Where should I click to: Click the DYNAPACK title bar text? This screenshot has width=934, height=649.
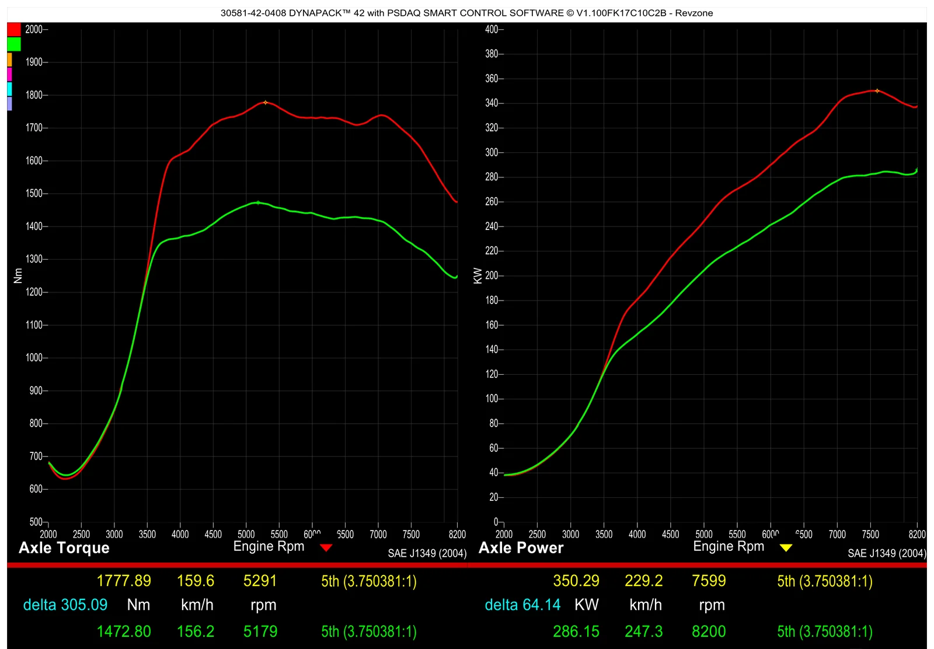467,13
